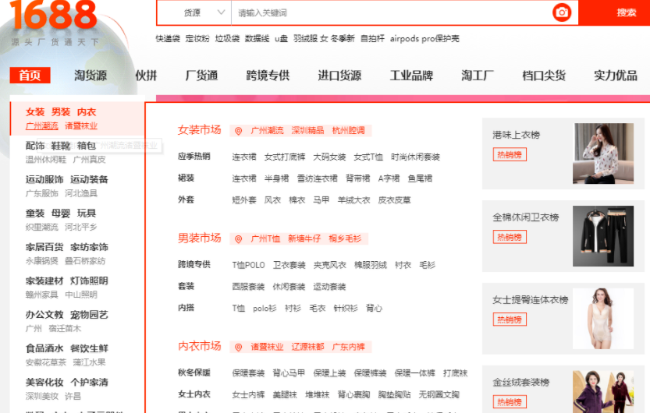Image resolution: width=650 pixels, height=413 pixels.
Task: Open the 工业品牌 navigation tab
Action: click(411, 76)
